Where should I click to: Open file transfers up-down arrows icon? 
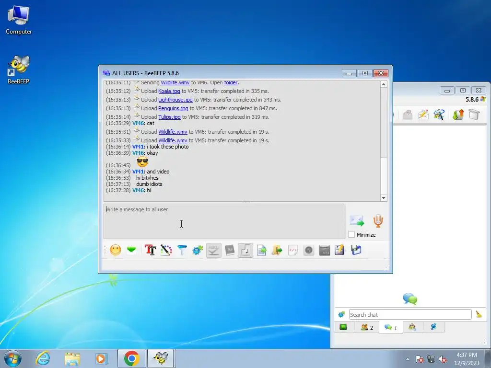[x=458, y=115]
